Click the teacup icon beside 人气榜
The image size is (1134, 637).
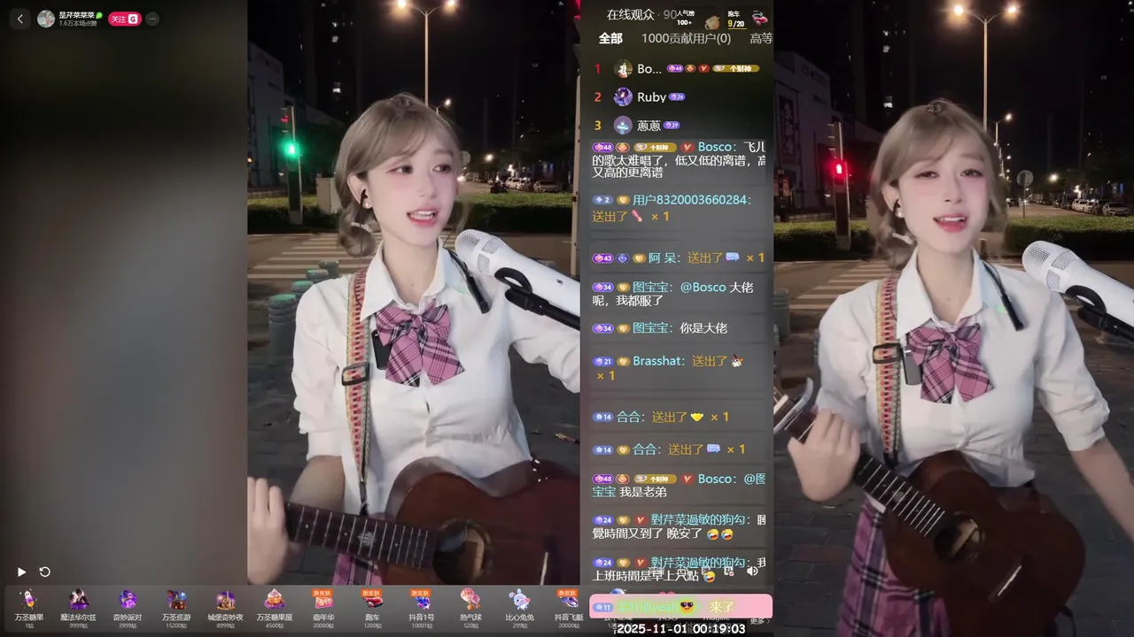(711, 21)
